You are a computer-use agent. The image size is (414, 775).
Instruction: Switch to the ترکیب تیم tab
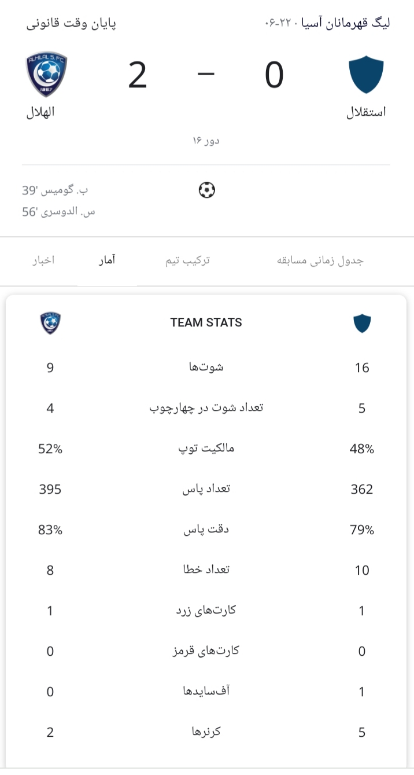point(188,260)
